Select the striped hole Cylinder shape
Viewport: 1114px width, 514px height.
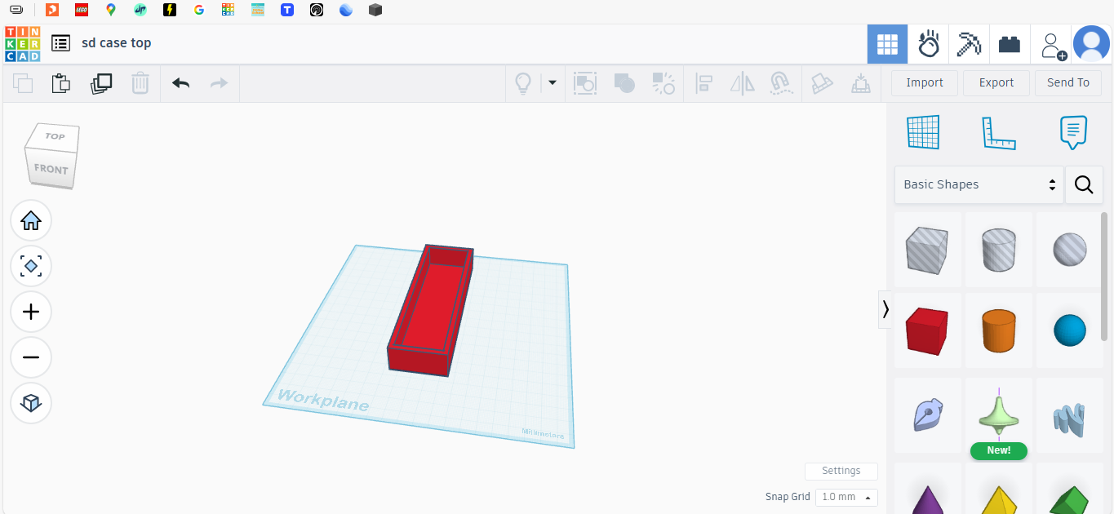coord(999,249)
